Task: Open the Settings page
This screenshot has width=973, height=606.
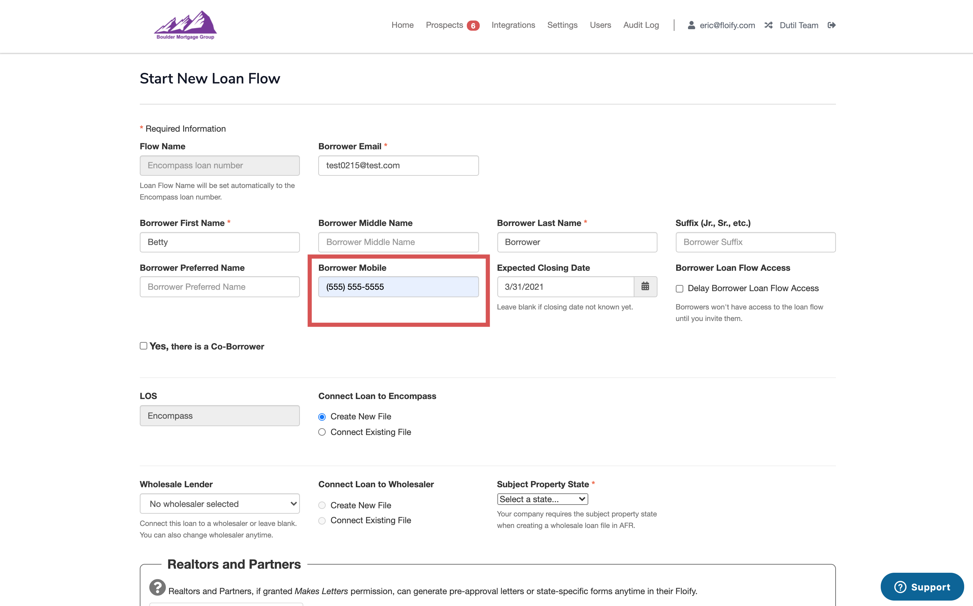Action: click(x=562, y=25)
